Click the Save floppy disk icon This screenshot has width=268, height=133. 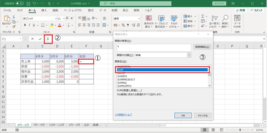point(27,4)
